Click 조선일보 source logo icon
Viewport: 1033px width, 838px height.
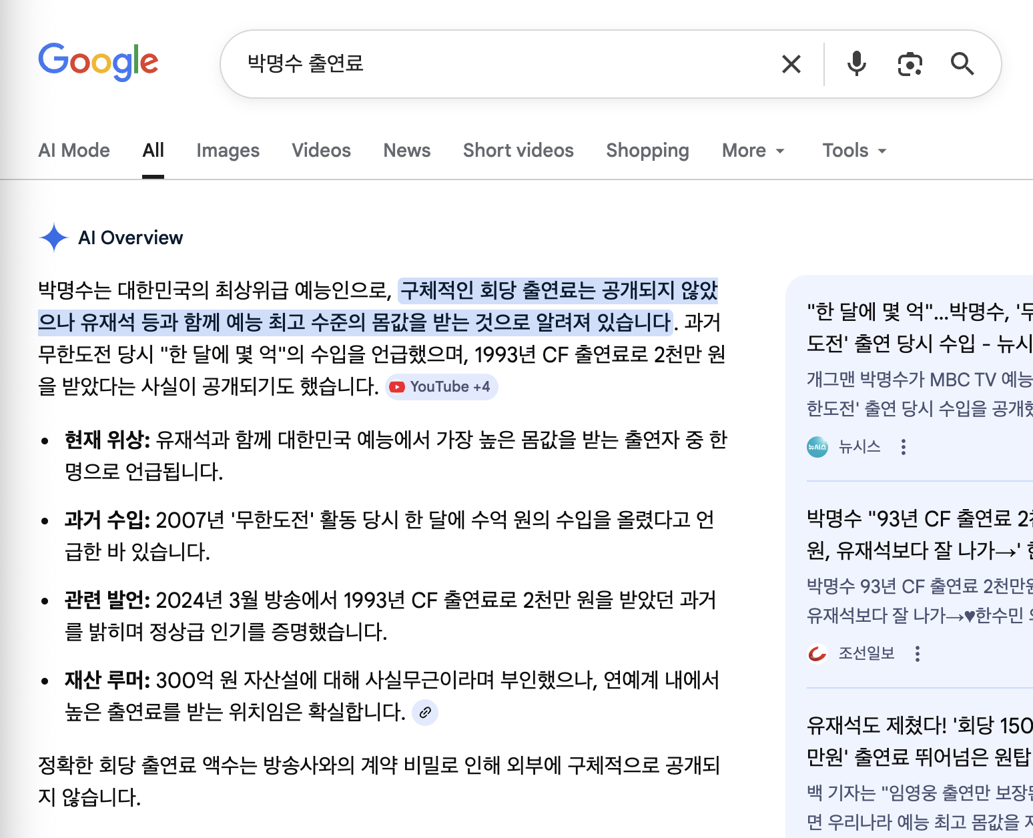[817, 654]
